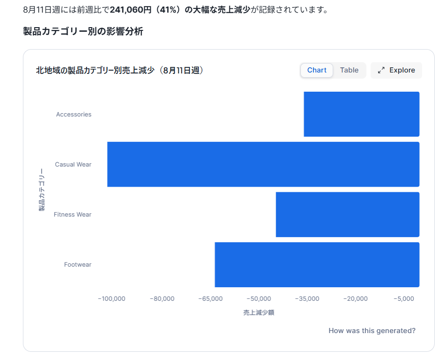Open 'How was this generated?' link
This screenshot has height=356, width=445.
[372, 331]
